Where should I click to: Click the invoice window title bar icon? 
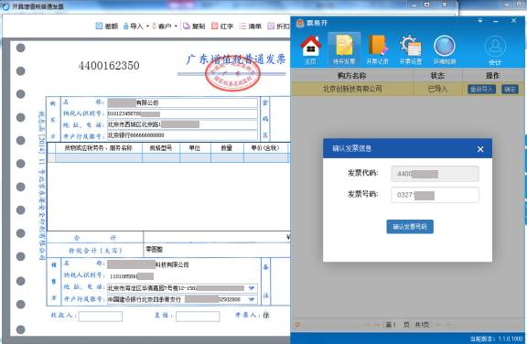coord(5,6)
